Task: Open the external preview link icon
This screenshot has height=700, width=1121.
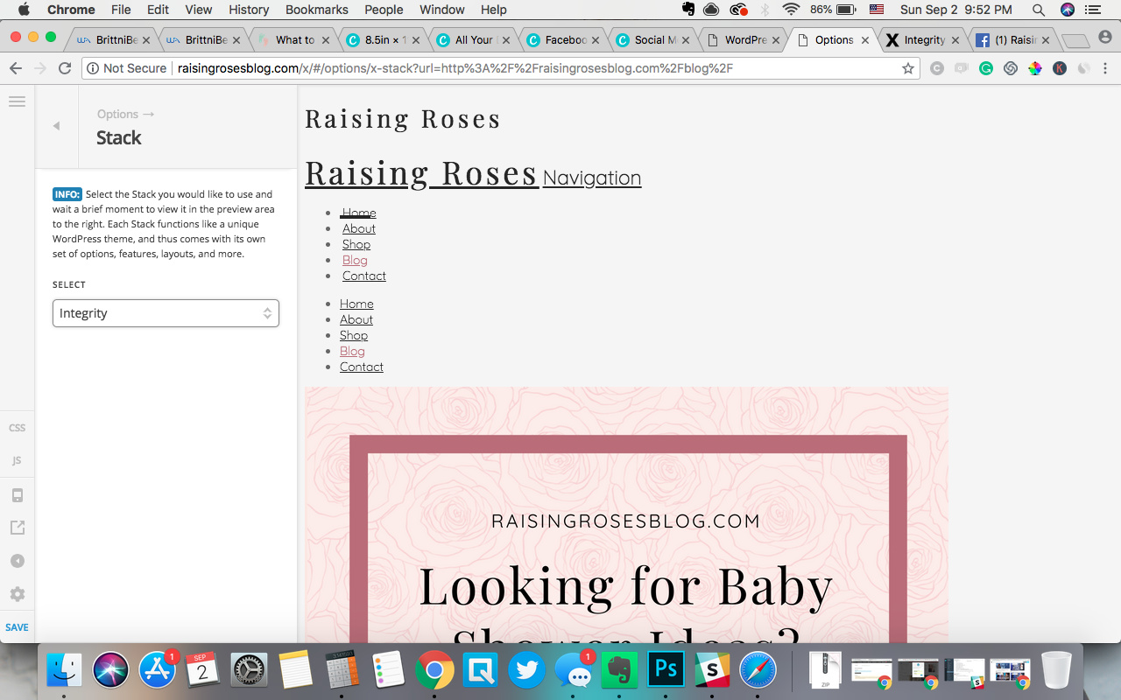Action: tap(17, 528)
